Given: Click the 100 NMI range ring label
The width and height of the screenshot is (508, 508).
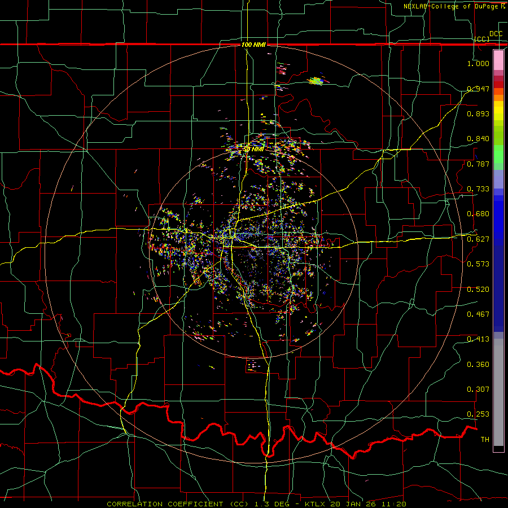Looking at the screenshot, I should coord(253,45).
